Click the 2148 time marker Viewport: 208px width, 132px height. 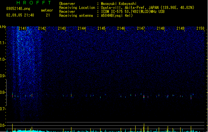tap(161, 28)
